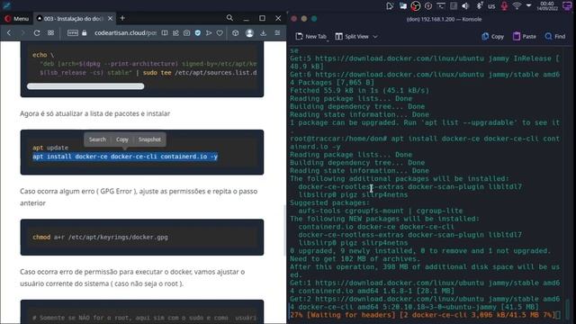This screenshot has height=324, width=576.
Task: Open browser downloads arrow icon
Action: tap(264, 33)
